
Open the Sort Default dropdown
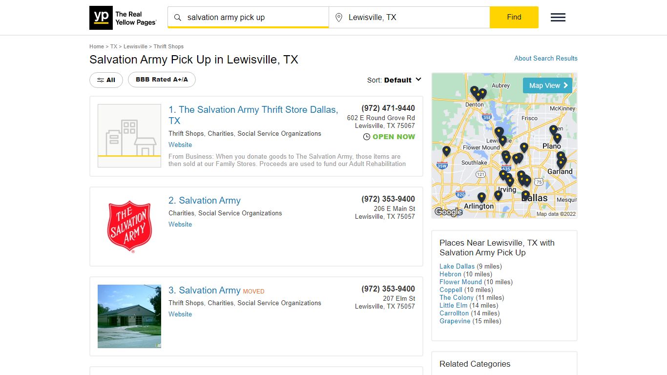click(x=395, y=80)
